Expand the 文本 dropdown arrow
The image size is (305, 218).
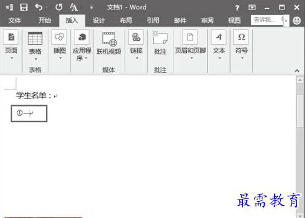click(x=220, y=58)
